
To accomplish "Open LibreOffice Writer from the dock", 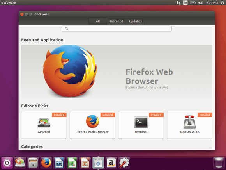I will click(x=59, y=163).
